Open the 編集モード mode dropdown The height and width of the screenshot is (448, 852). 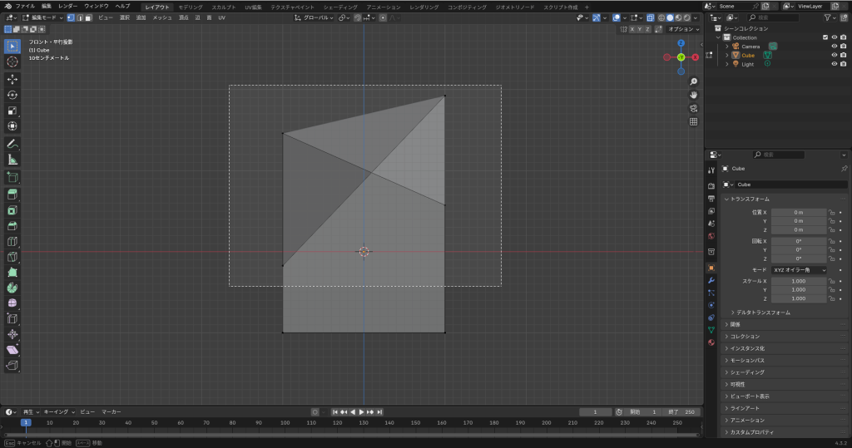(x=42, y=17)
